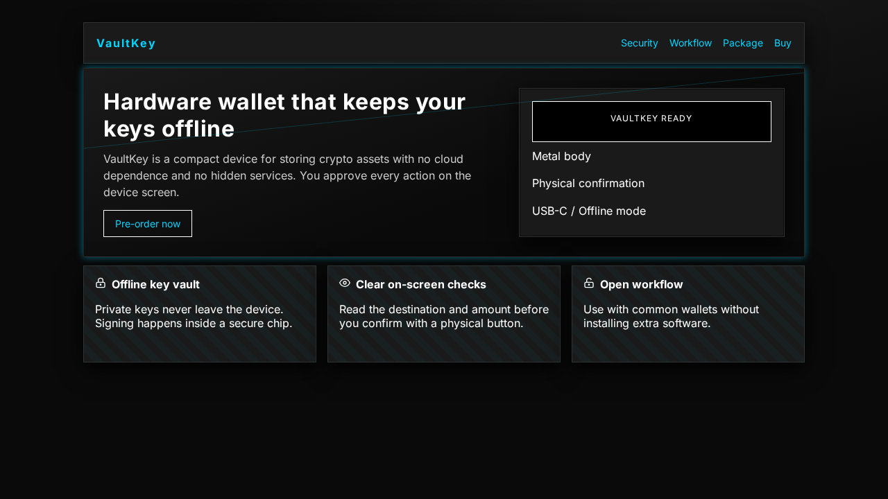The height and width of the screenshot is (499, 888).
Task: Click text 'Private keys never leave the device'
Action: (x=189, y=309)
